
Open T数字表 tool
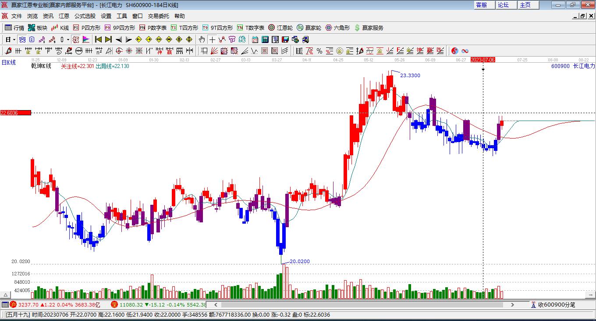(250, 28)
